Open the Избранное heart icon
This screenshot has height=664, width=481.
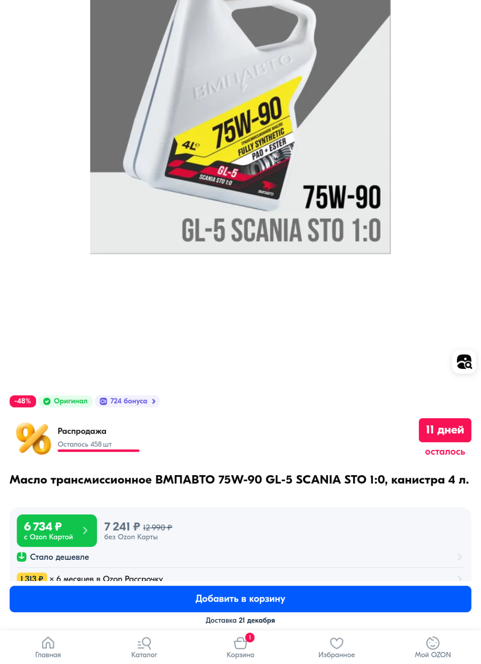[337, 643]
